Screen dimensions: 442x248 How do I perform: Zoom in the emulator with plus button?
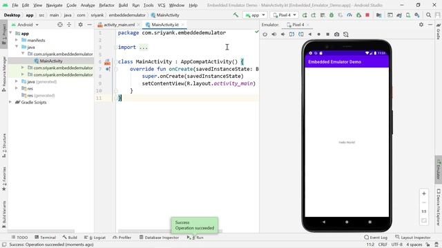click(424, 194)
